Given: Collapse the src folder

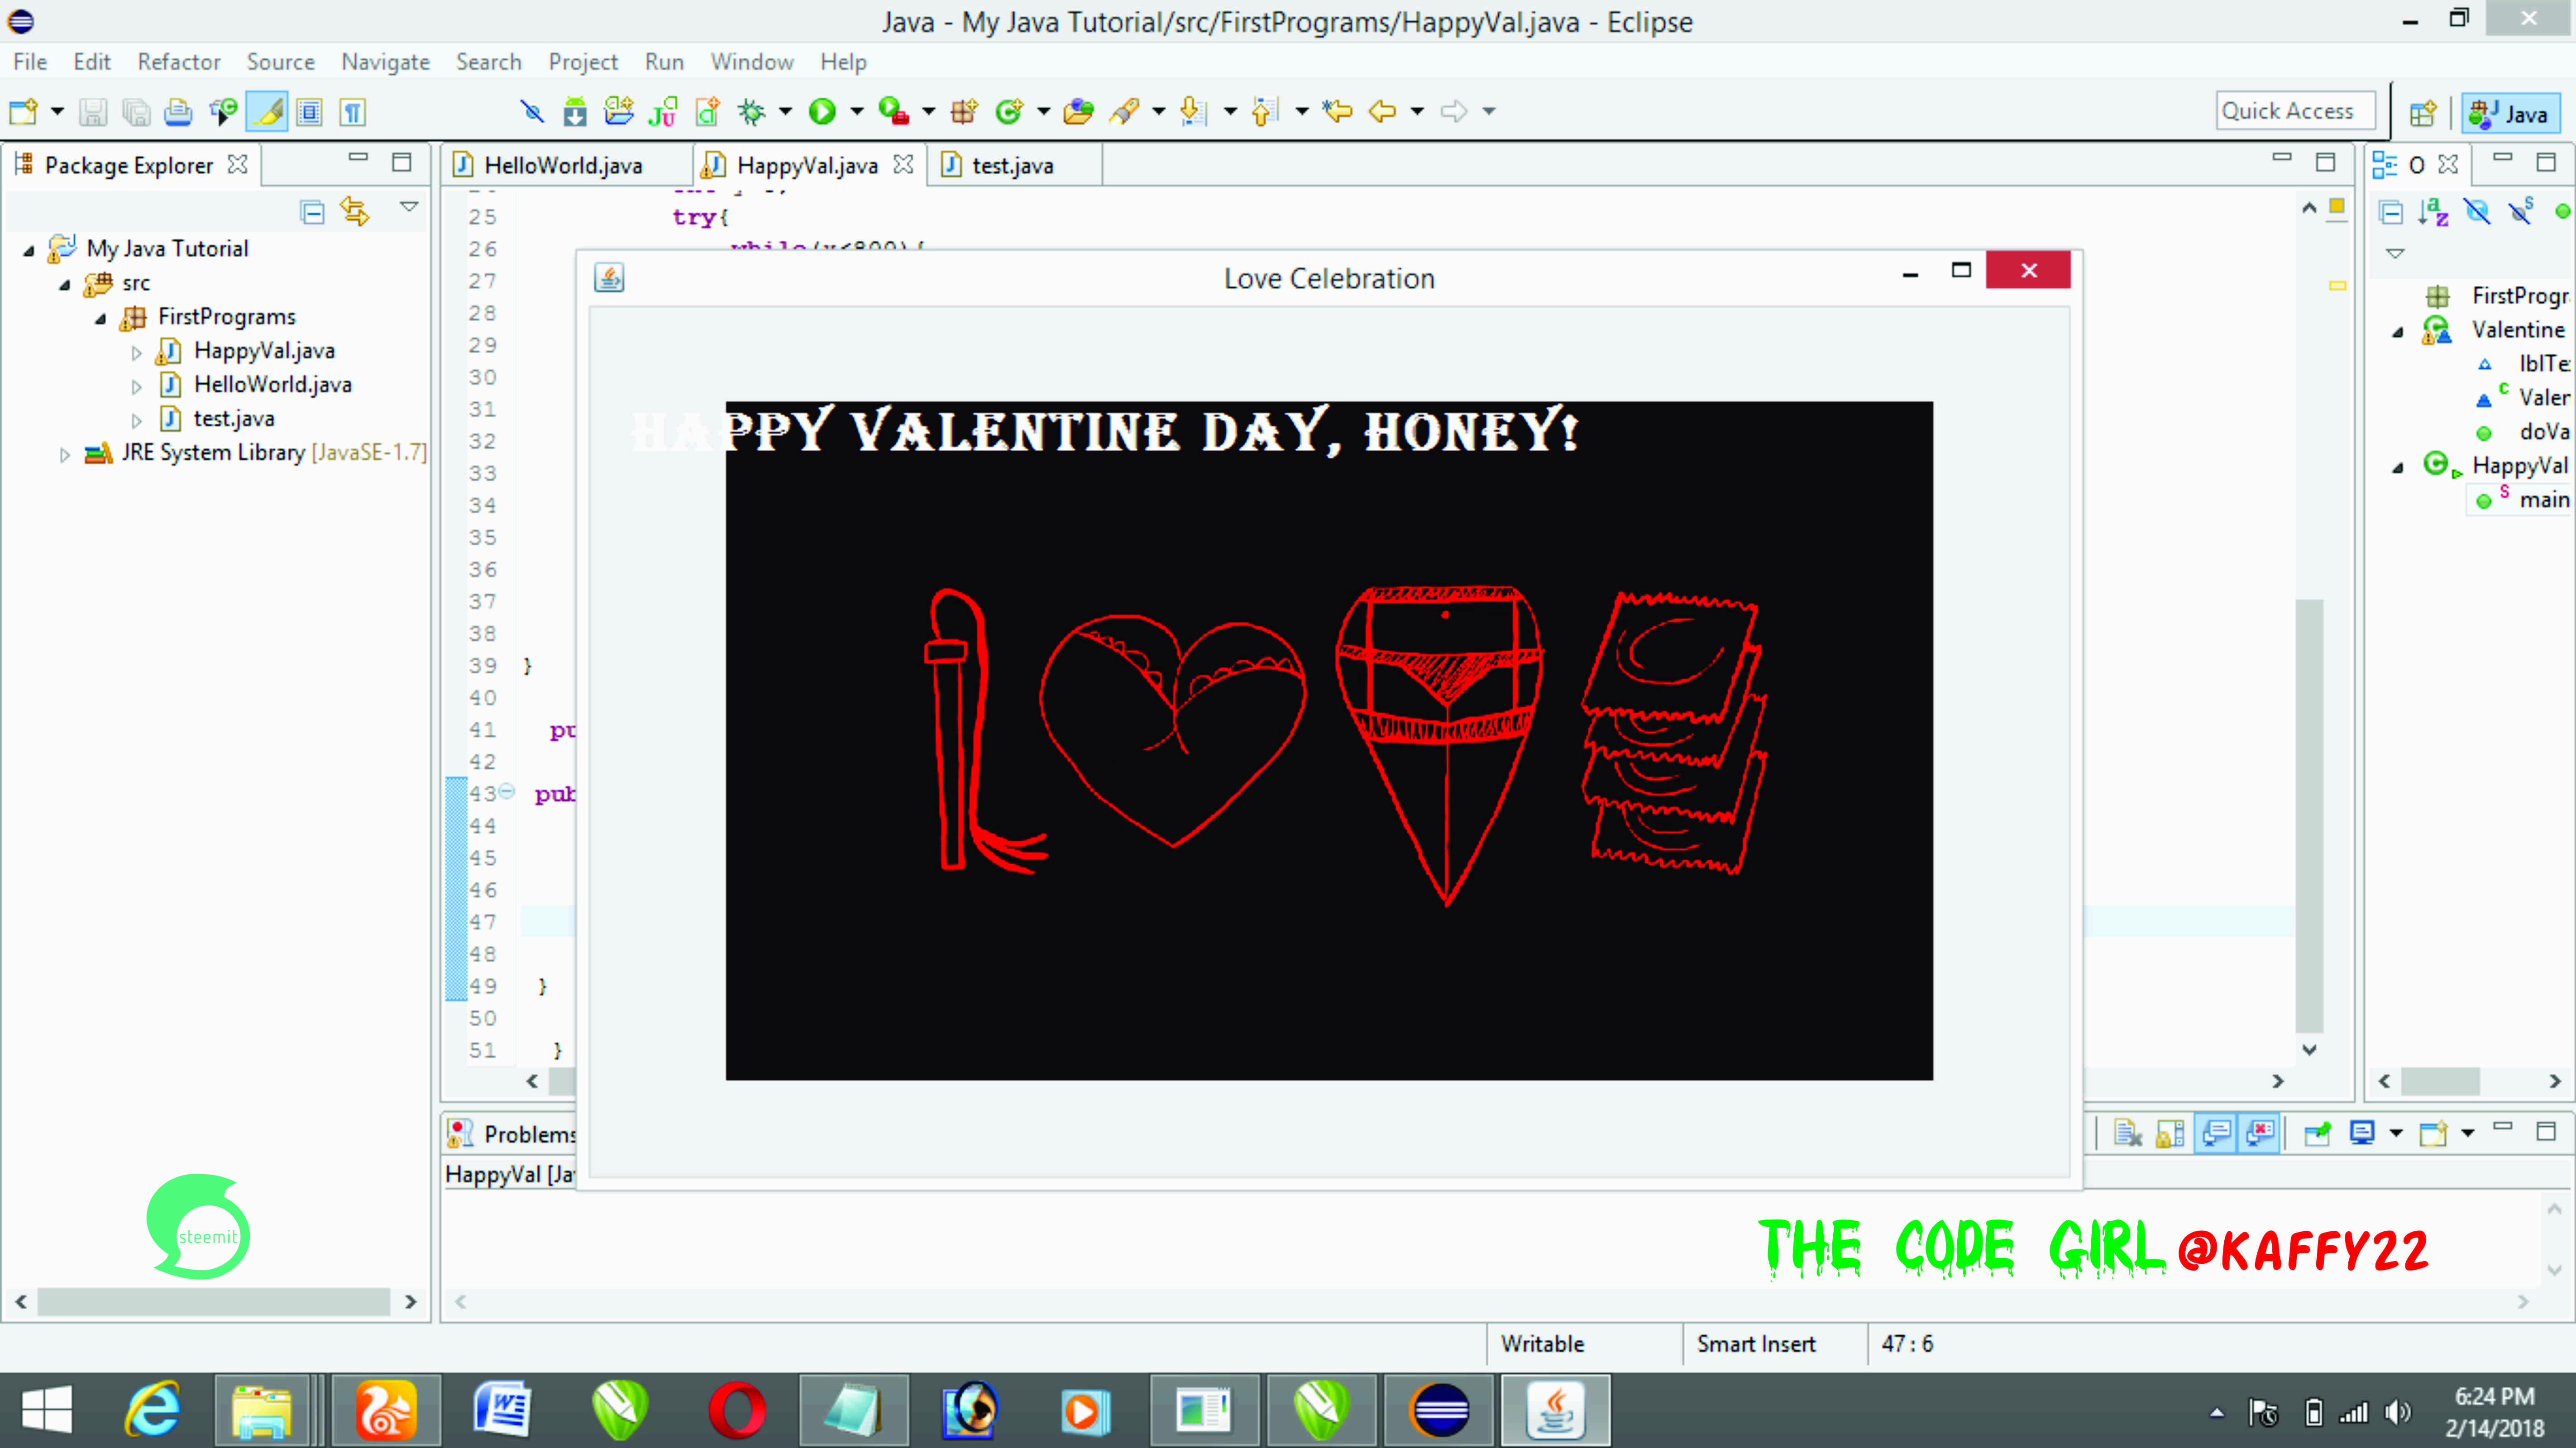Looking at the screenshot, I should (x=65, y=285).
